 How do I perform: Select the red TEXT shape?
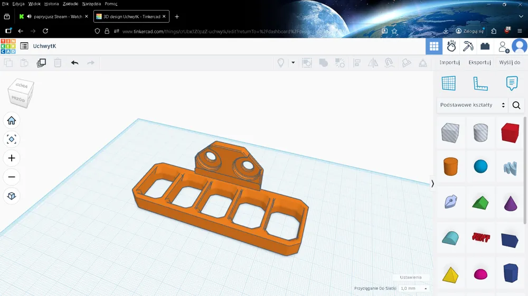(x=481, y=238)
